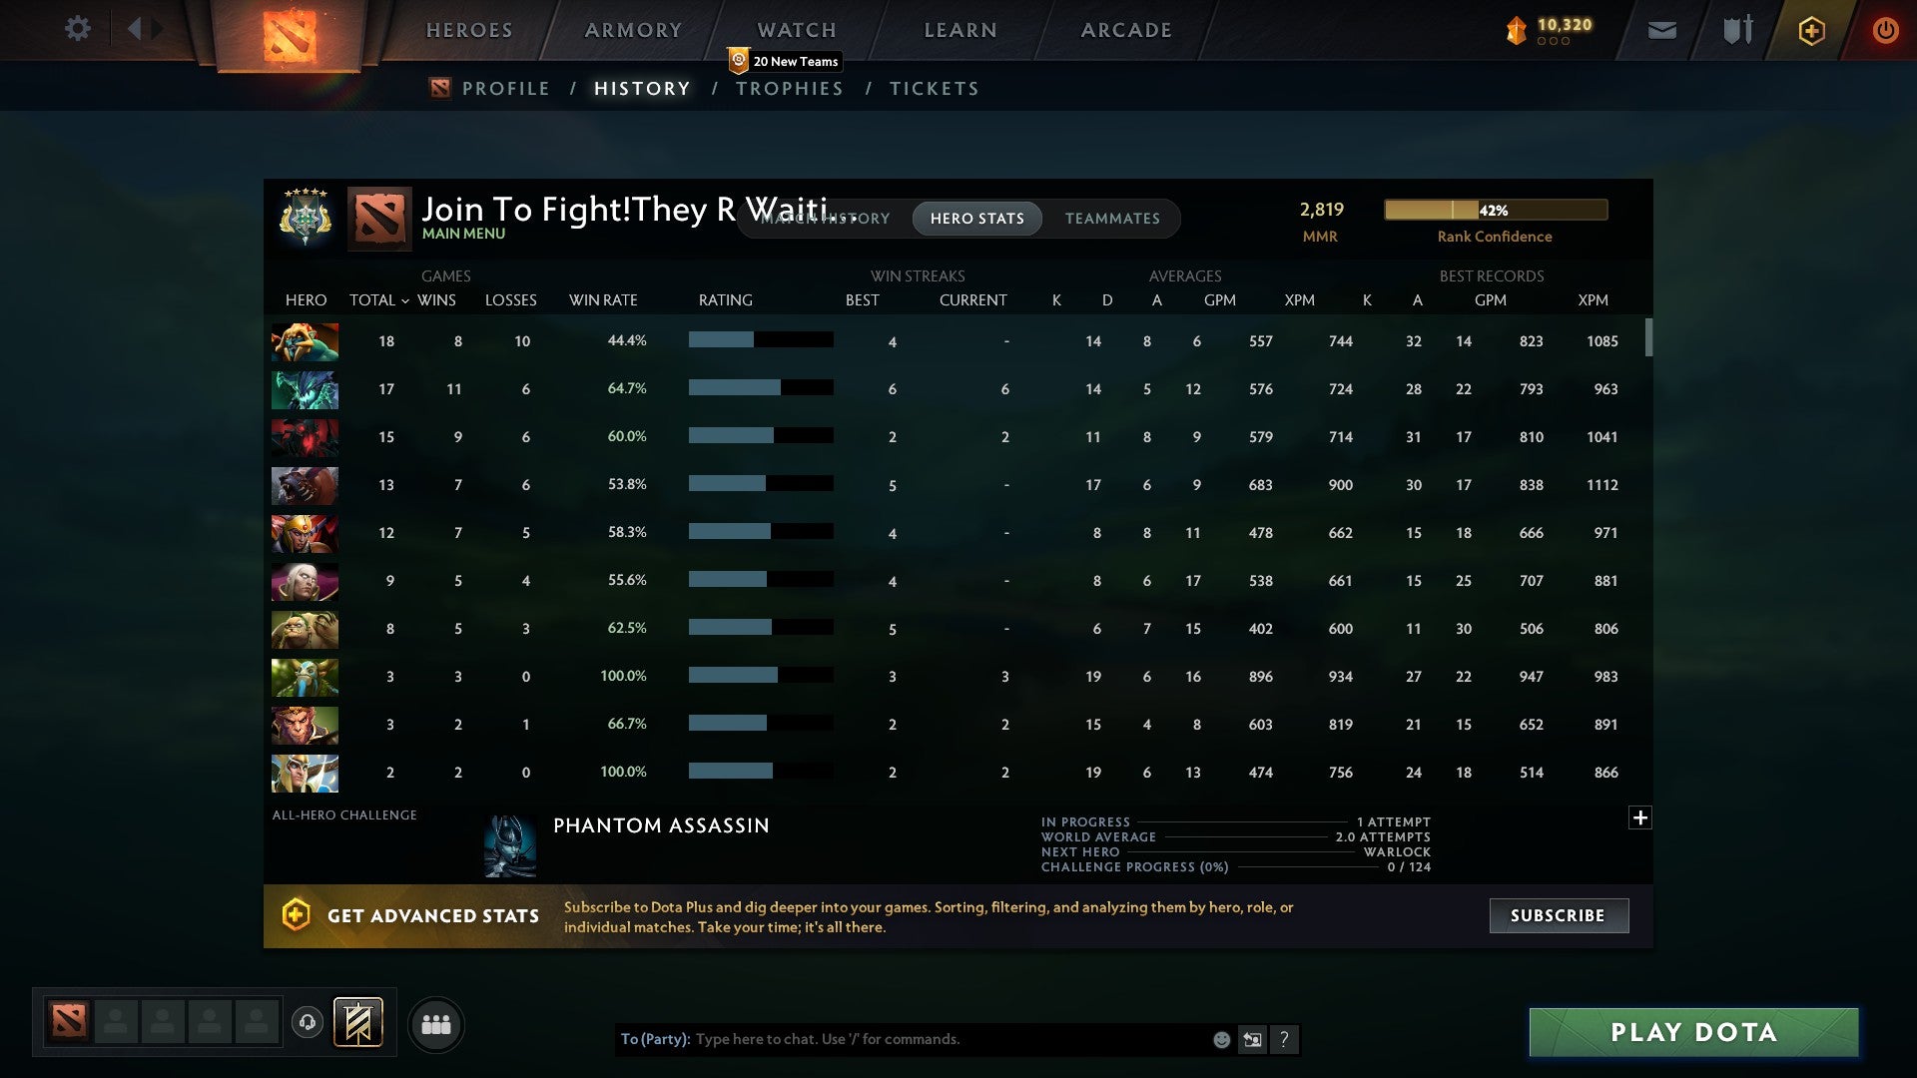Click the party chat input field
The image size is (1917, 1078).
tap(899, 1039)
